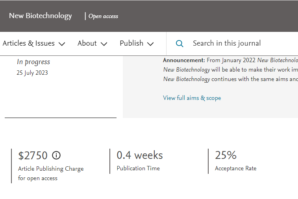Screen dimensions: 298x199
Task: Click the 0.4 weeks figure
Action: [x=140, y=155]
